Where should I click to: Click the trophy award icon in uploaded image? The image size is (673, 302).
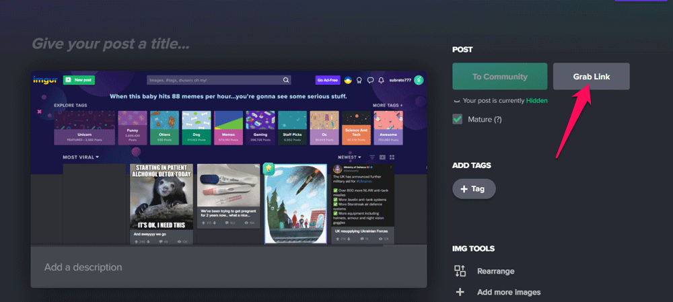click(359, 80)
